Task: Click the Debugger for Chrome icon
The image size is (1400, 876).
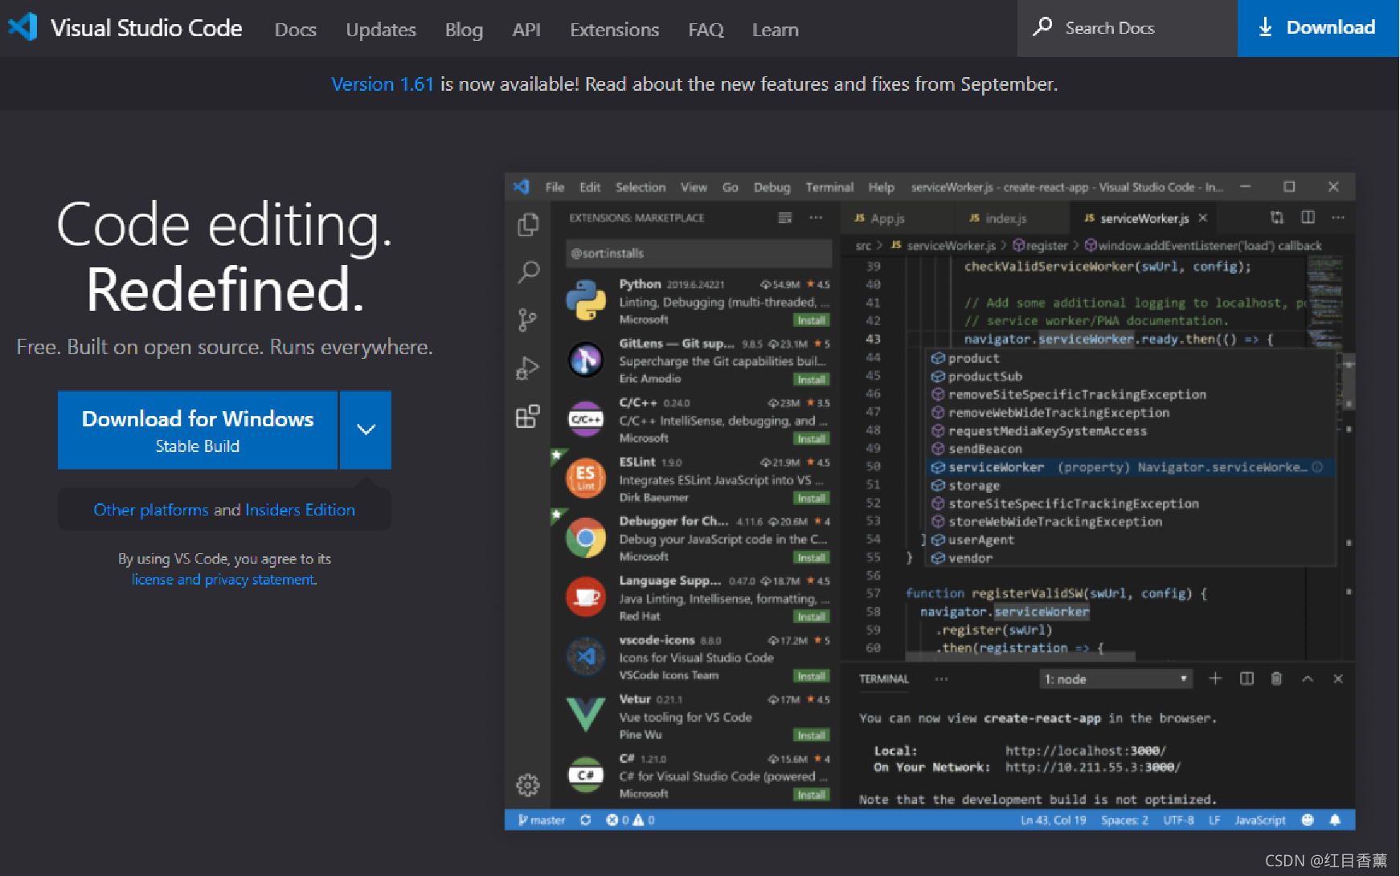Action: (586, 538)
